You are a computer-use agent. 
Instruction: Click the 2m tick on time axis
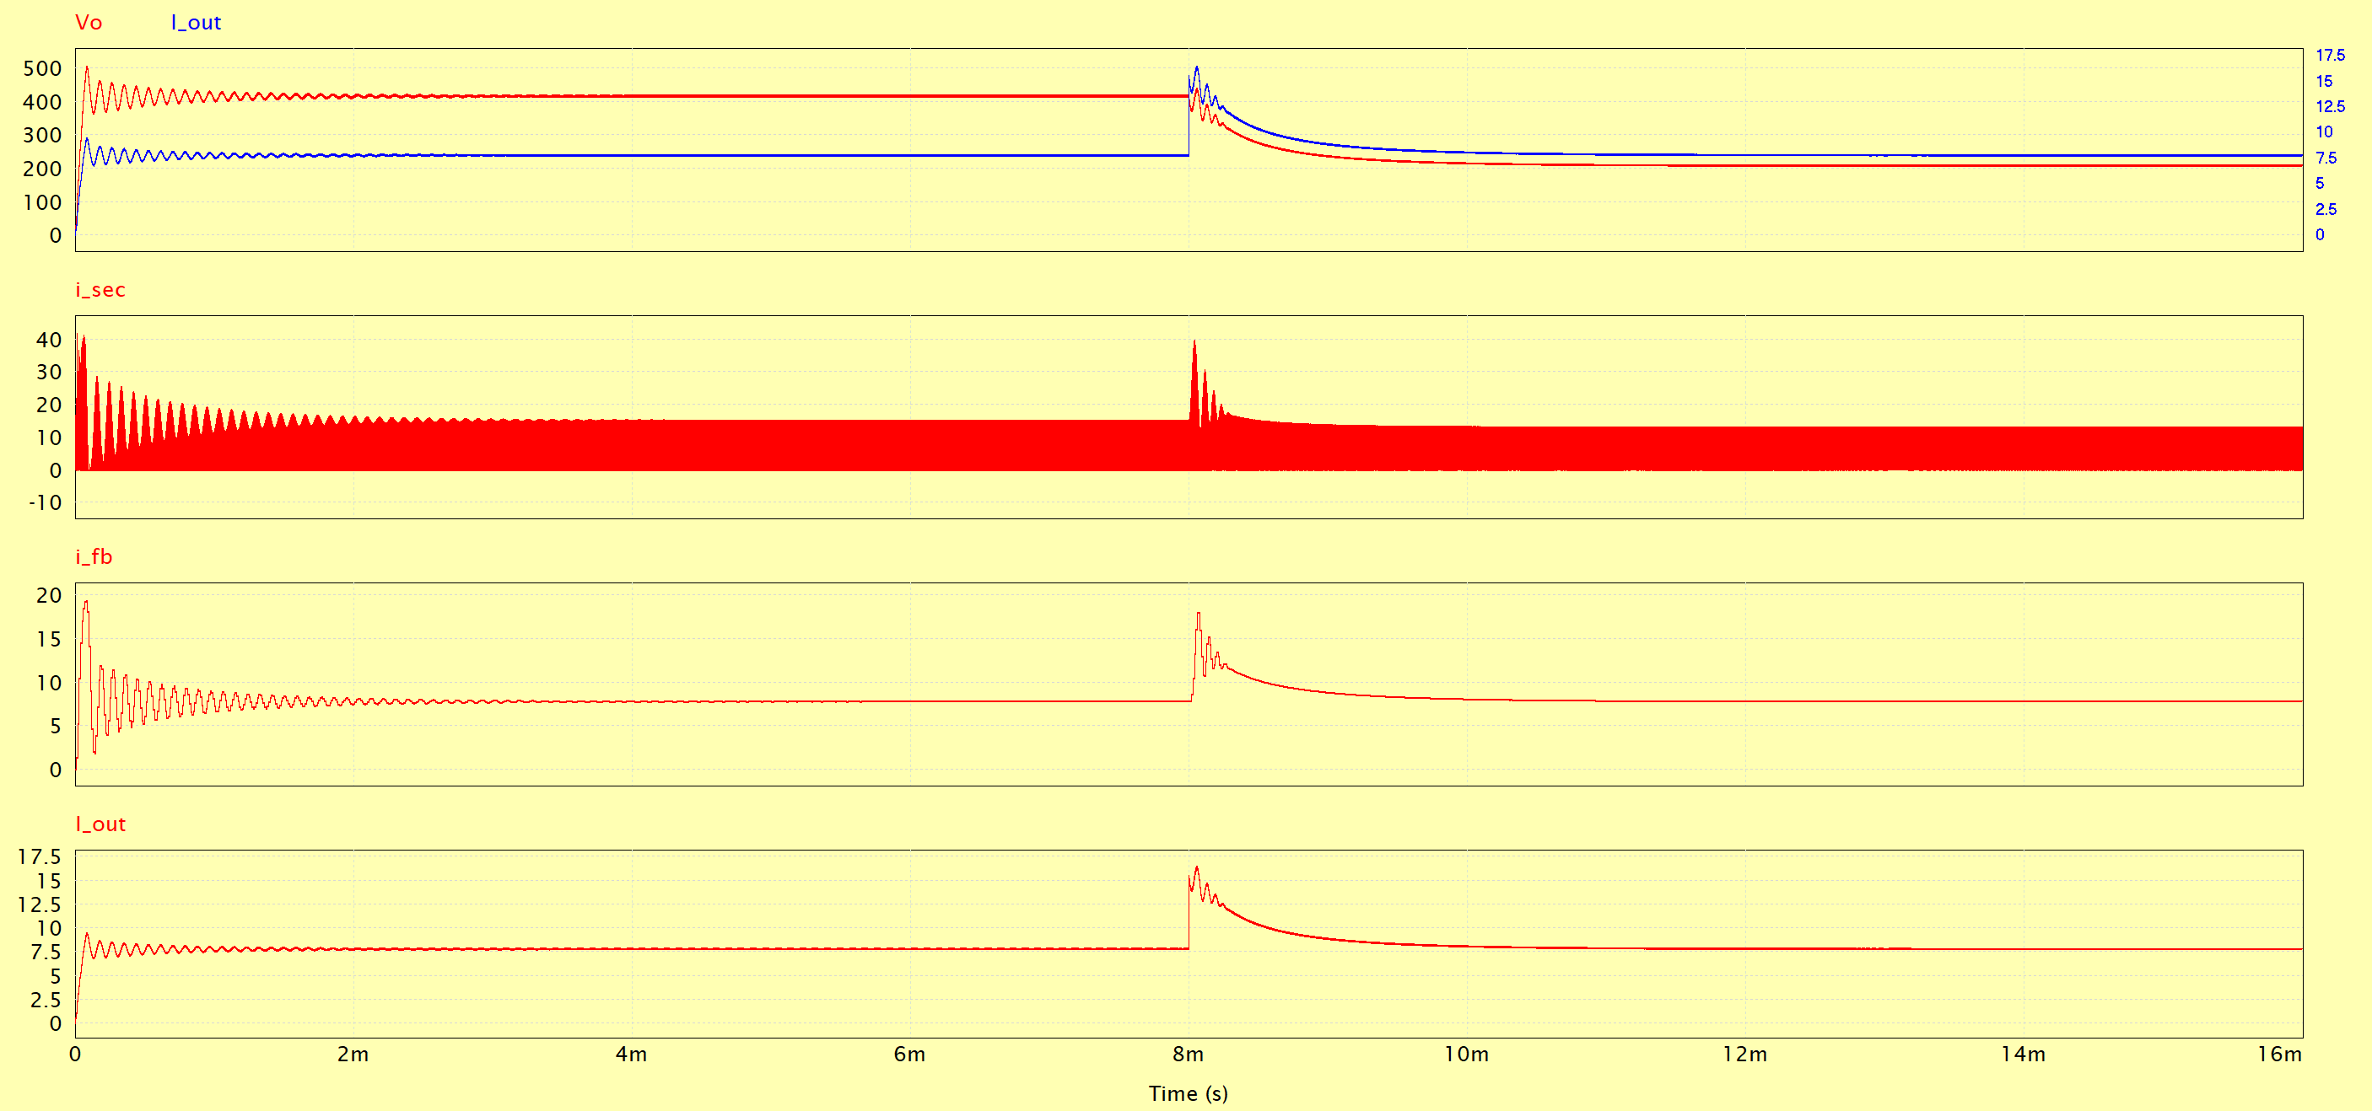[353, 1054]
